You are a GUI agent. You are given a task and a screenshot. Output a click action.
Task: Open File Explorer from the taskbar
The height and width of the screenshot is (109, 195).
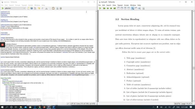point(21,107)
